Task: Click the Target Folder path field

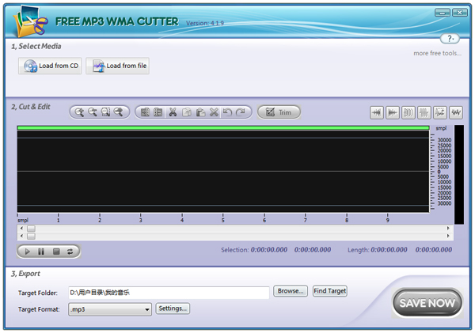Action: coord(168,293)
